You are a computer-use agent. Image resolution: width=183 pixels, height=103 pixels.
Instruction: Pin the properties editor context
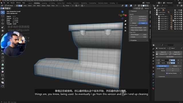[181, 48]
